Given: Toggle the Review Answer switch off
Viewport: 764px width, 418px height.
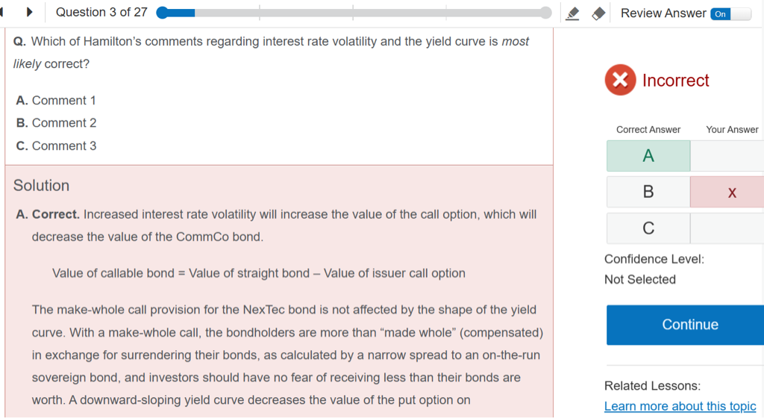Looking at the screenshot, I should [x=730, y=13].
